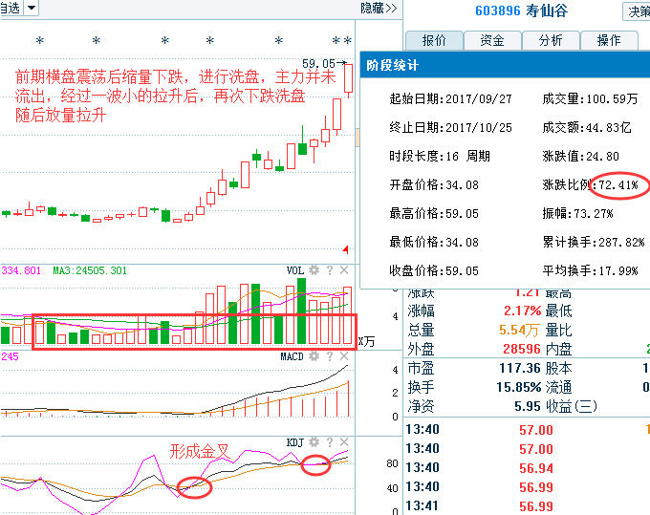The image size is (650, 515).
Task: Click 换手 15.85% quote value
Action: (519, 387)
